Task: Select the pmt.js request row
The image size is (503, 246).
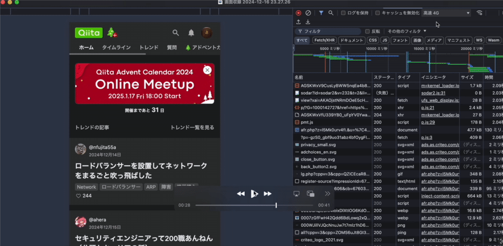Action: click(x=398, y=122)
